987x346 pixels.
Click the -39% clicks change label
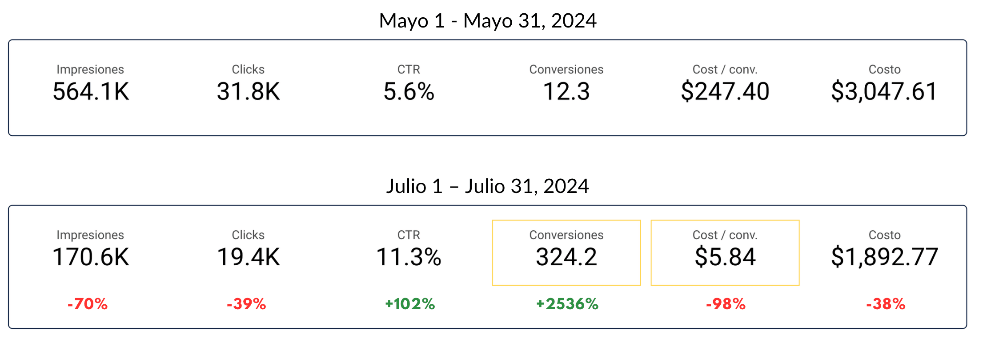(246, 304)
